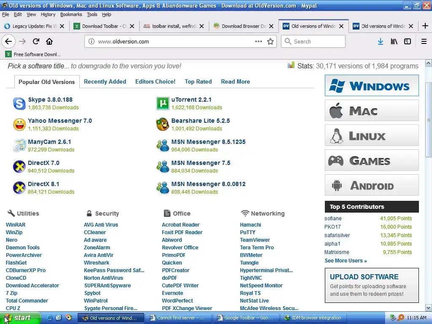Click See More Users link
Image resolution: width=432 pixels, height=324 pixels.
point(346,261)
